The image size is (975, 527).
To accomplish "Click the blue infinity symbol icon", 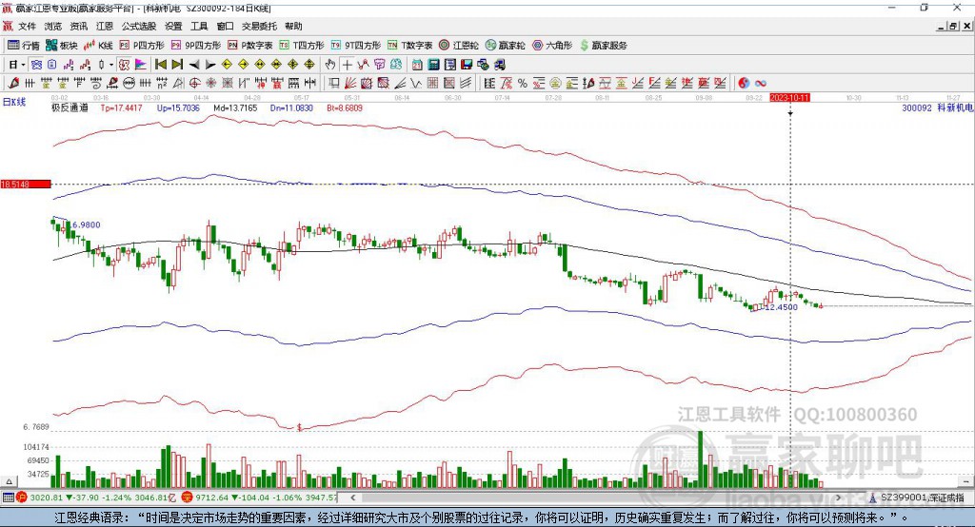I will point(761,84).
